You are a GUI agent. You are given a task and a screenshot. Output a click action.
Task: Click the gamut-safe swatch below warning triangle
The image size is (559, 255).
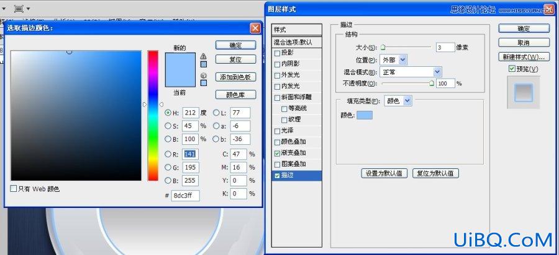[x=203, y=64]
